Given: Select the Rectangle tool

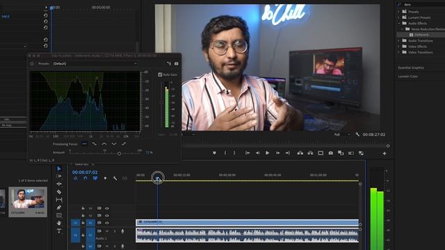Looking at the screenshot, I should tap(59, 215).
